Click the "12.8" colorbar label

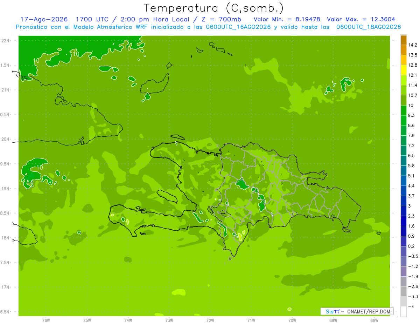[413, 65]
